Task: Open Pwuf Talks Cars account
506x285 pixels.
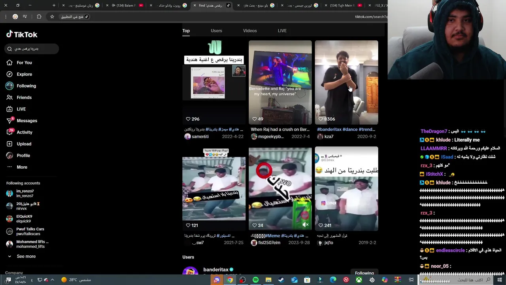Action: click(25, 232)
